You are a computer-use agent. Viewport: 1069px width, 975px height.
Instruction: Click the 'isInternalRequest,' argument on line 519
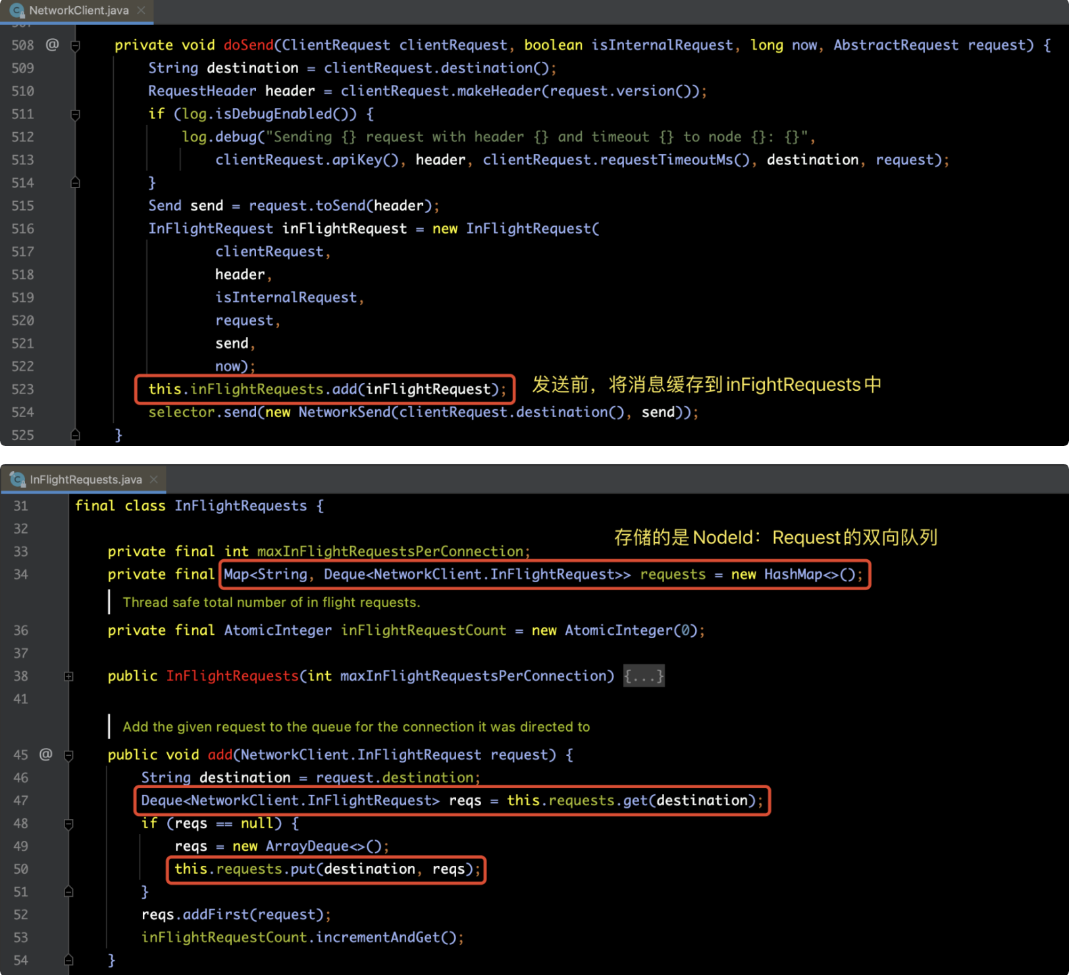[x=290, y=298]
